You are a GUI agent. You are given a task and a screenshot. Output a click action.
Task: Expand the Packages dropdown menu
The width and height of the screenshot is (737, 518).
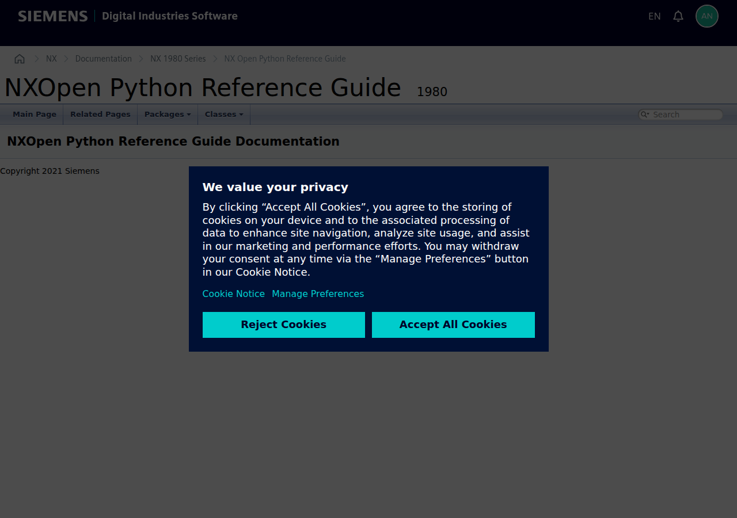[167, 115]
